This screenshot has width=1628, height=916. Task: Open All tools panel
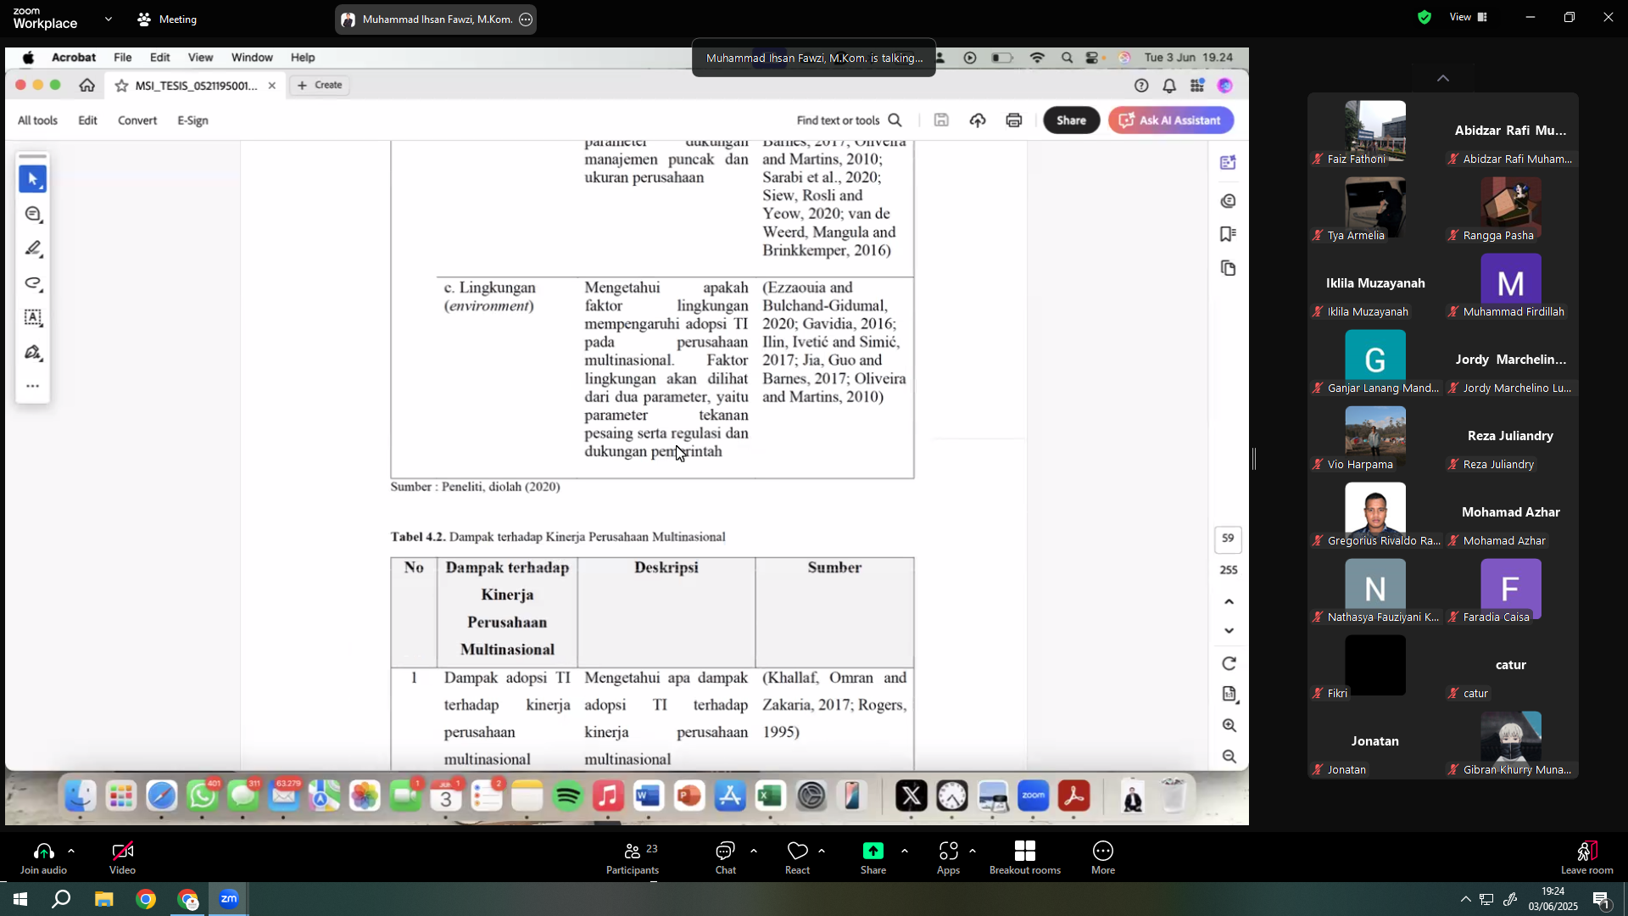[37, 120]
